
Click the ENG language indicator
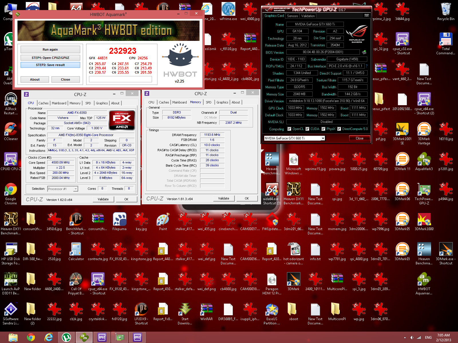(428, 338)
